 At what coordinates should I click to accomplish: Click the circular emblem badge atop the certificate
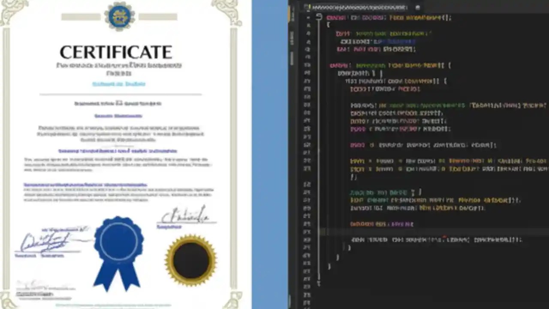pos(119,15)
